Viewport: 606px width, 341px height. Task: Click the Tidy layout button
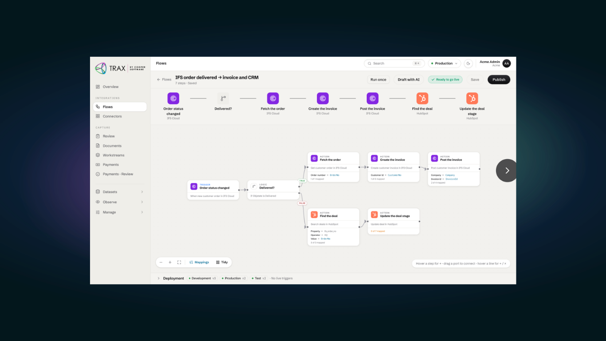(x=222, y=262)
